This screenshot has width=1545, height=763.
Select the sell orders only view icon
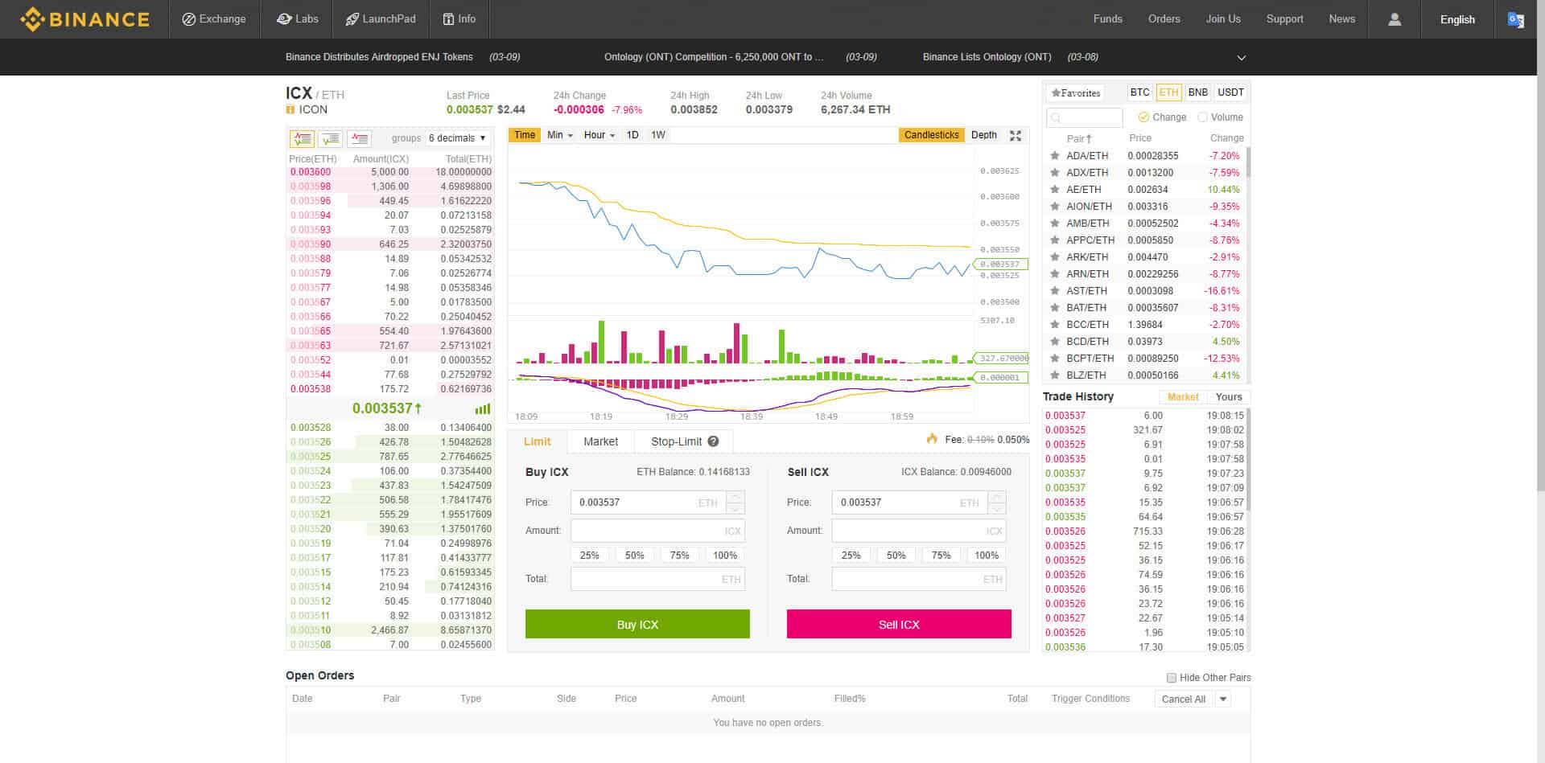tap(360, 138)
